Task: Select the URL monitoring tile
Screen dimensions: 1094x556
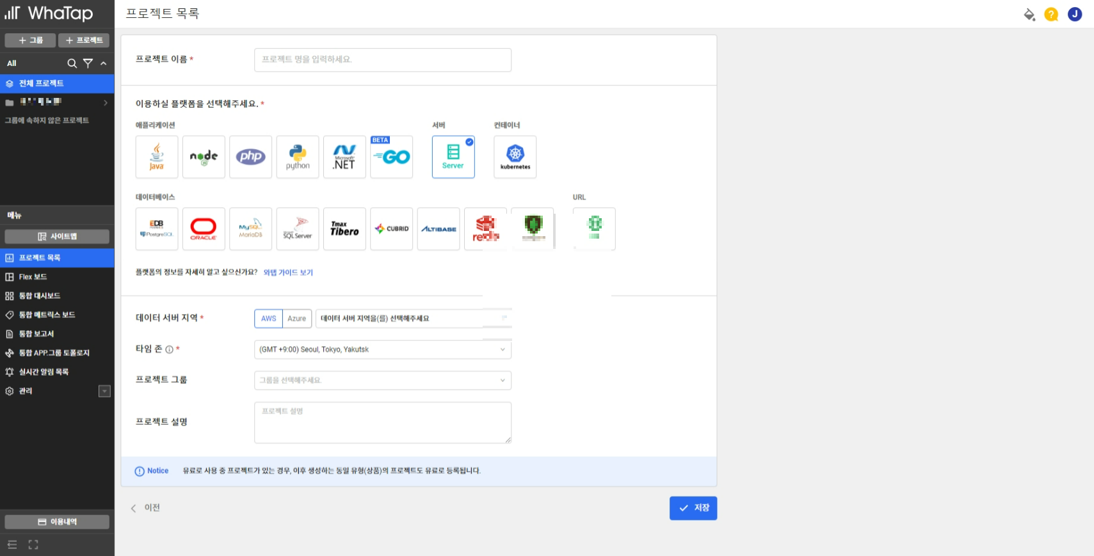Action: click(x=594, y=229)
